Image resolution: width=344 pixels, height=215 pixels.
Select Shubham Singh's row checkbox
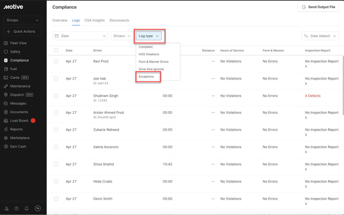(56, 96)
